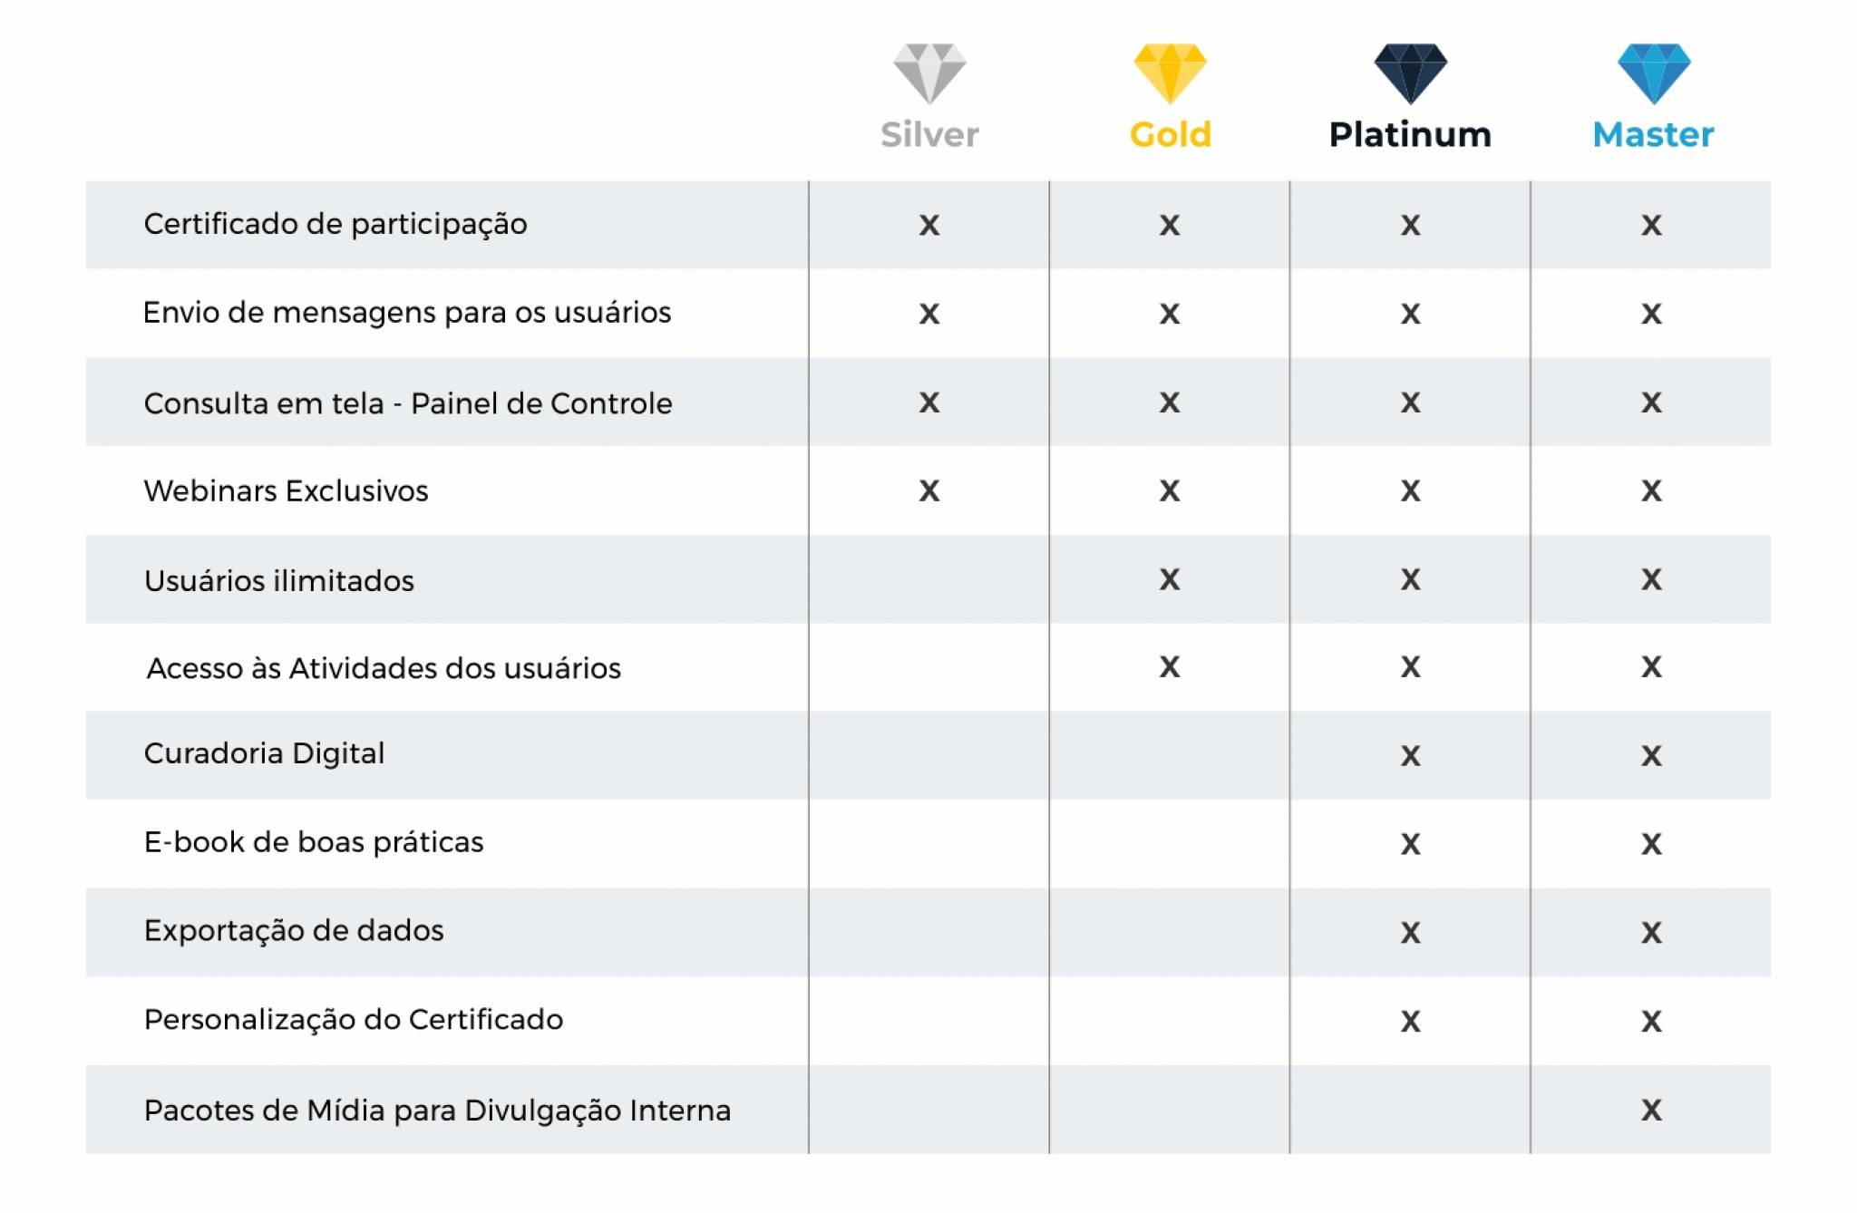Click the Gold X for Usuários ilimitados
The height and width of the screenshot is (1213, 1857).
(1170, 579)
